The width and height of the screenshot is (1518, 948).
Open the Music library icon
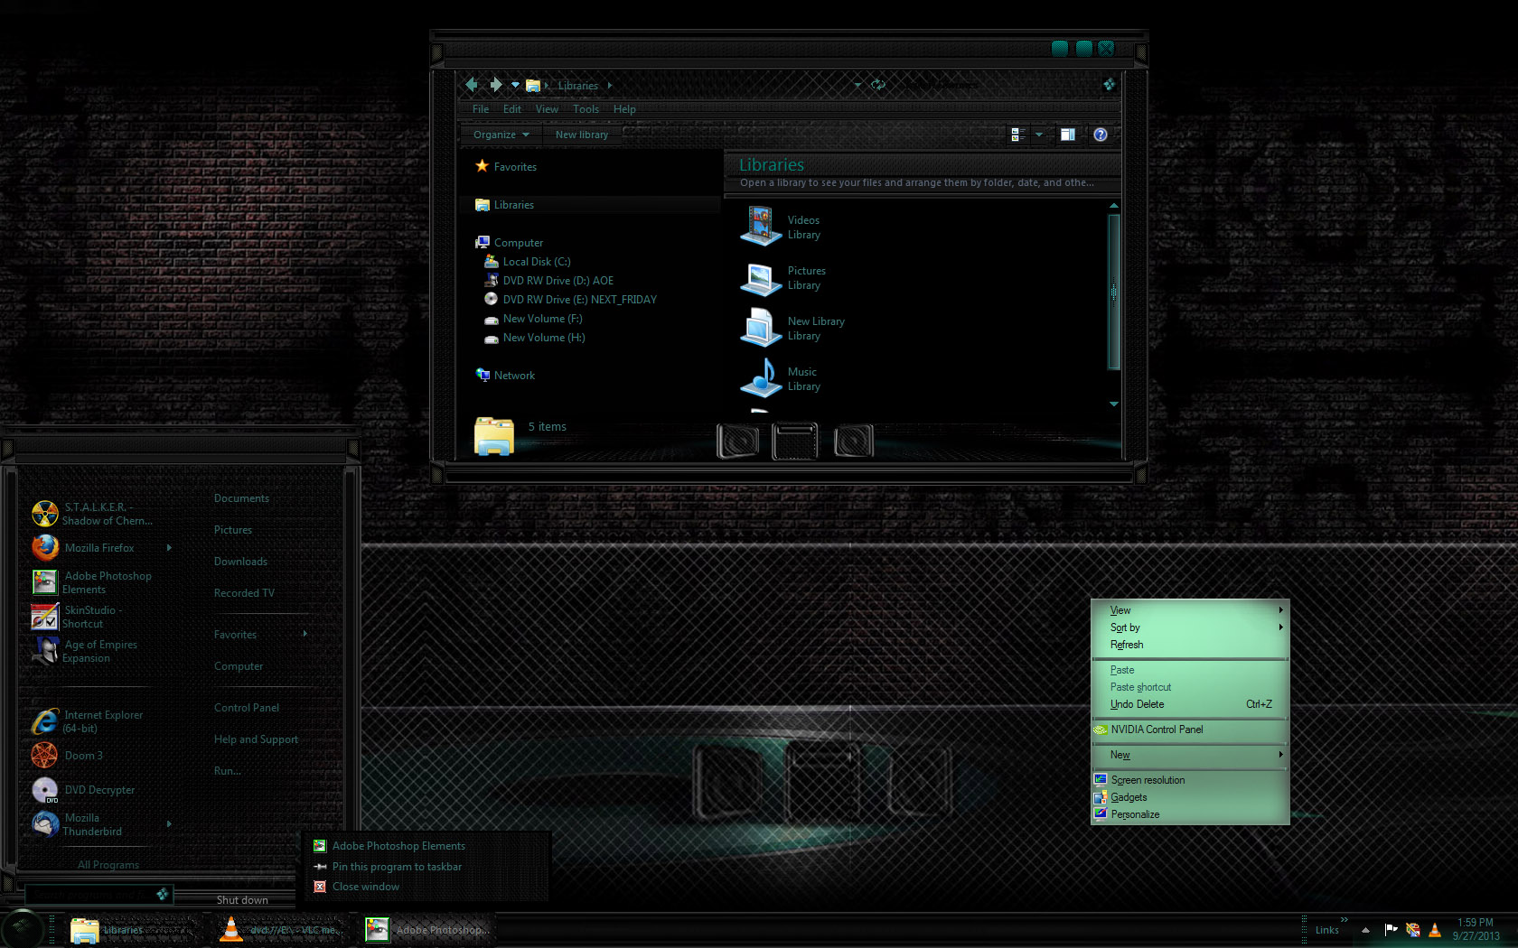coord(760,378)
